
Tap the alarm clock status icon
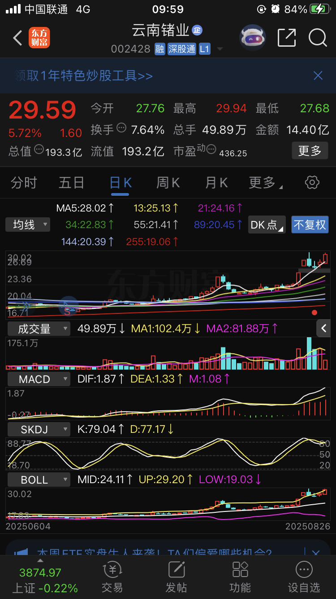pos(276,9)
